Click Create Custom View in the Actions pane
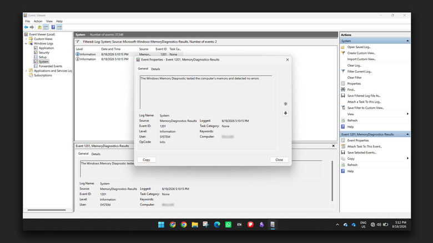Screen dimensions: 433x243 (361, 53)
